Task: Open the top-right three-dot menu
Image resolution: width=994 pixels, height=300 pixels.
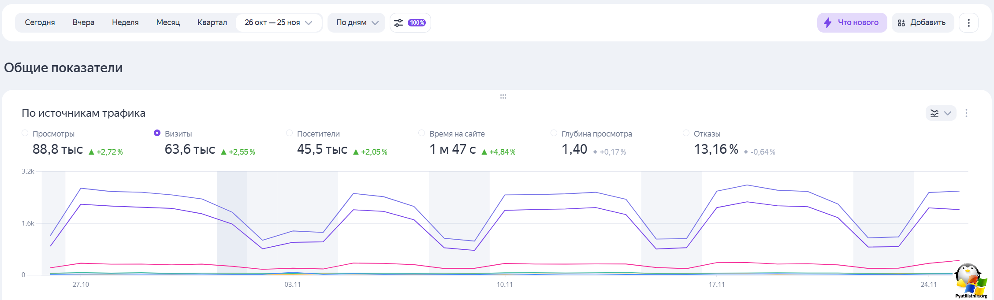Action: click(x=968, y=23)
